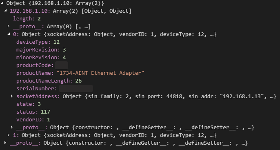Select the vendorID: 1 property

[33, 120]
